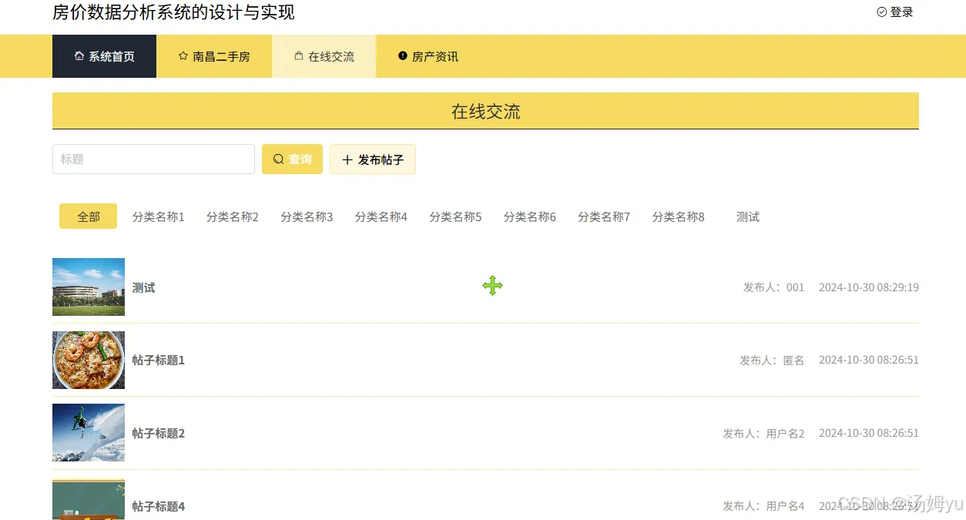Viewport: 966px width, 520px height.
Task: Click the home icon beside 系统首页
Action: [x=79, y=56]
